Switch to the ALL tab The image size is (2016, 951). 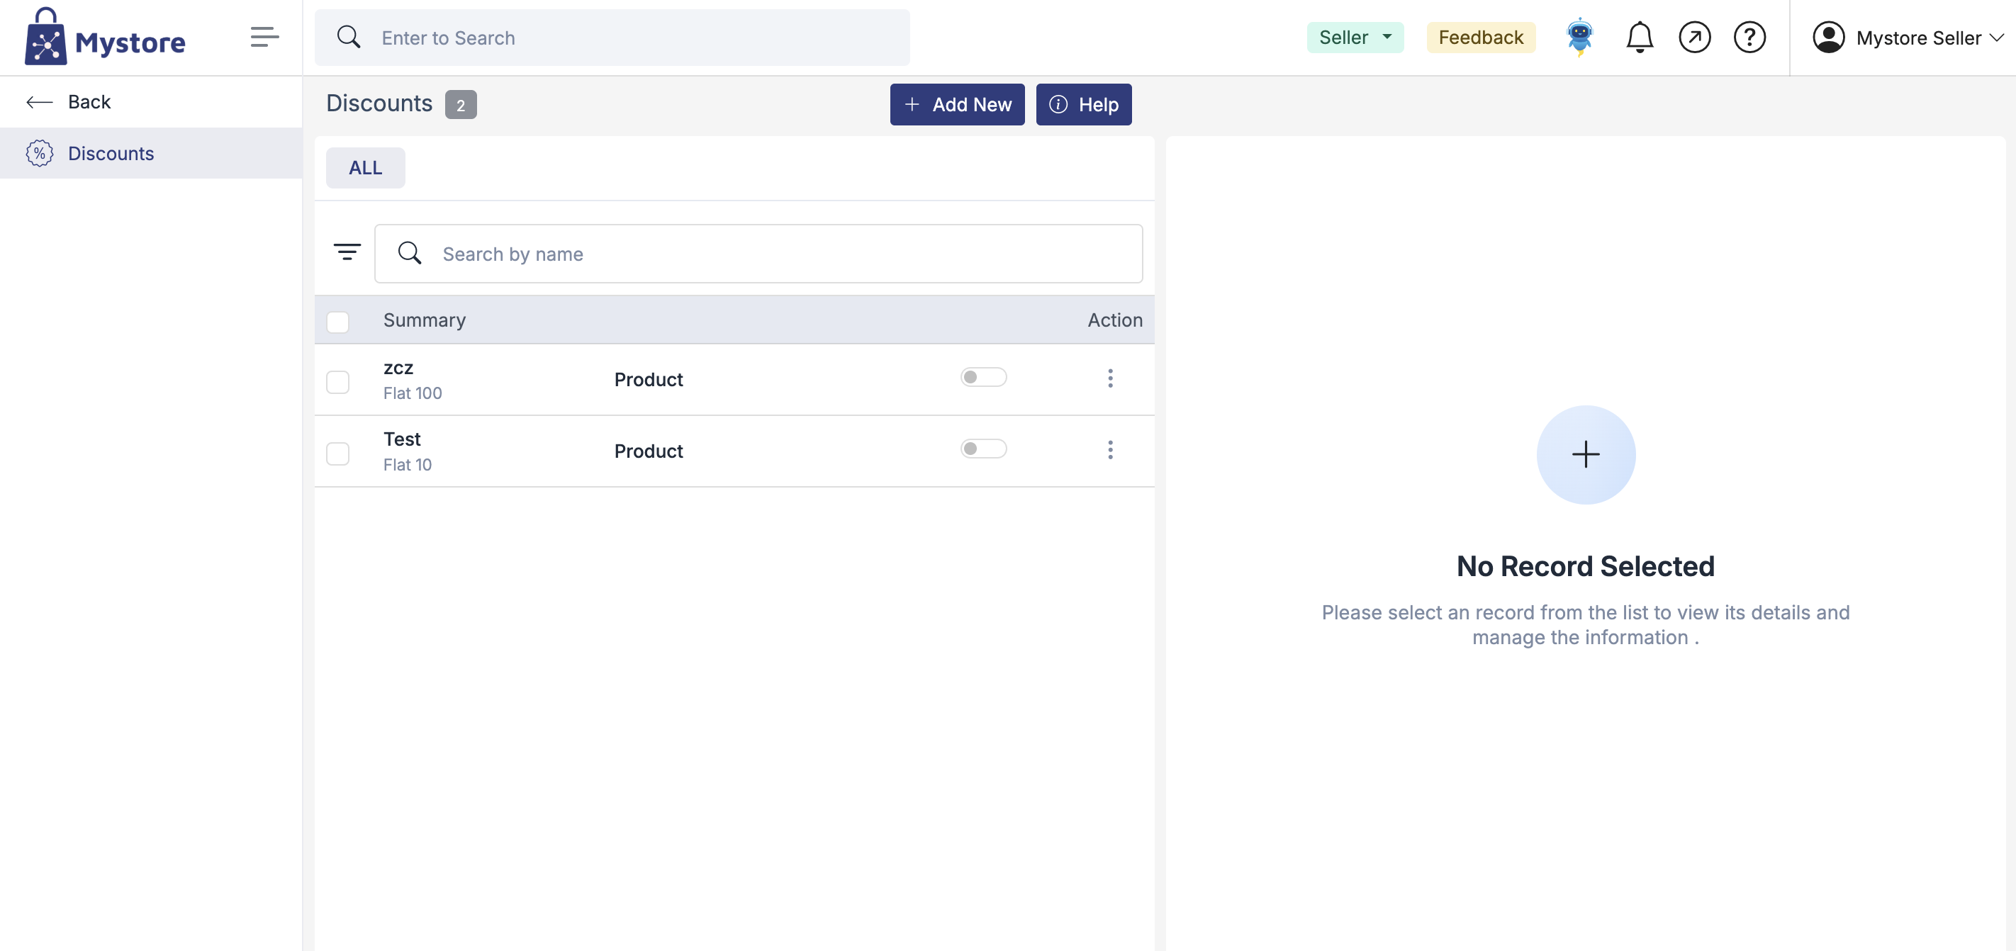(x=364, y=167)
